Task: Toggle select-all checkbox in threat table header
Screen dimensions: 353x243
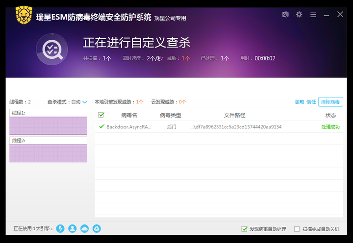Action: [101, 115]
